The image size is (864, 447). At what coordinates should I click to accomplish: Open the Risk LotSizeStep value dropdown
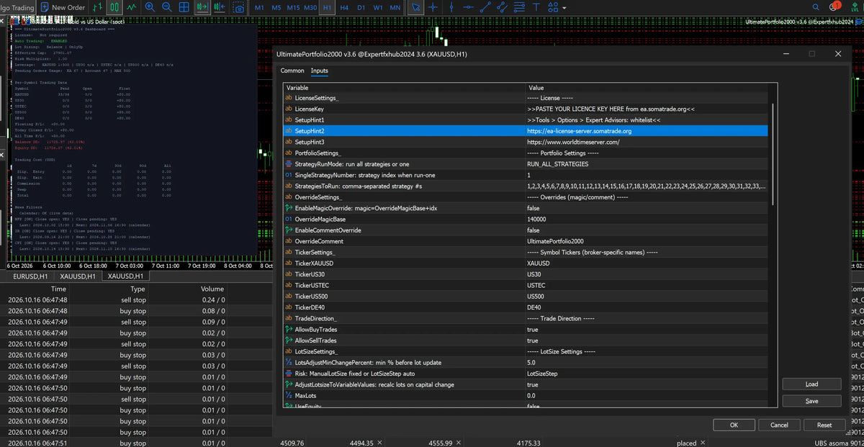click(x=647, y=374)
